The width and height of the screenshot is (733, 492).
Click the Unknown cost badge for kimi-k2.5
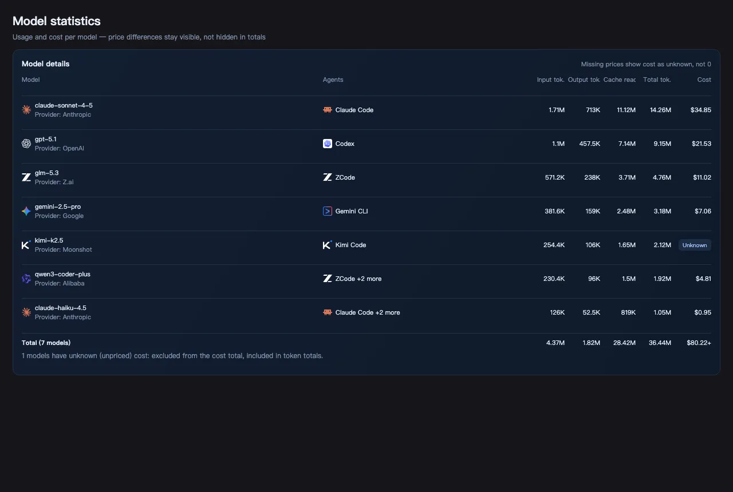click(695, 245)
